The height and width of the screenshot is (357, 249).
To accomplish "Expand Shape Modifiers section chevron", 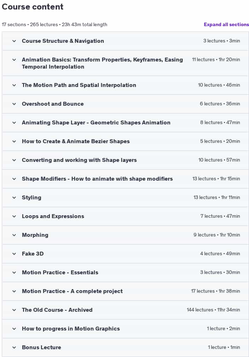I will point(14,179).
